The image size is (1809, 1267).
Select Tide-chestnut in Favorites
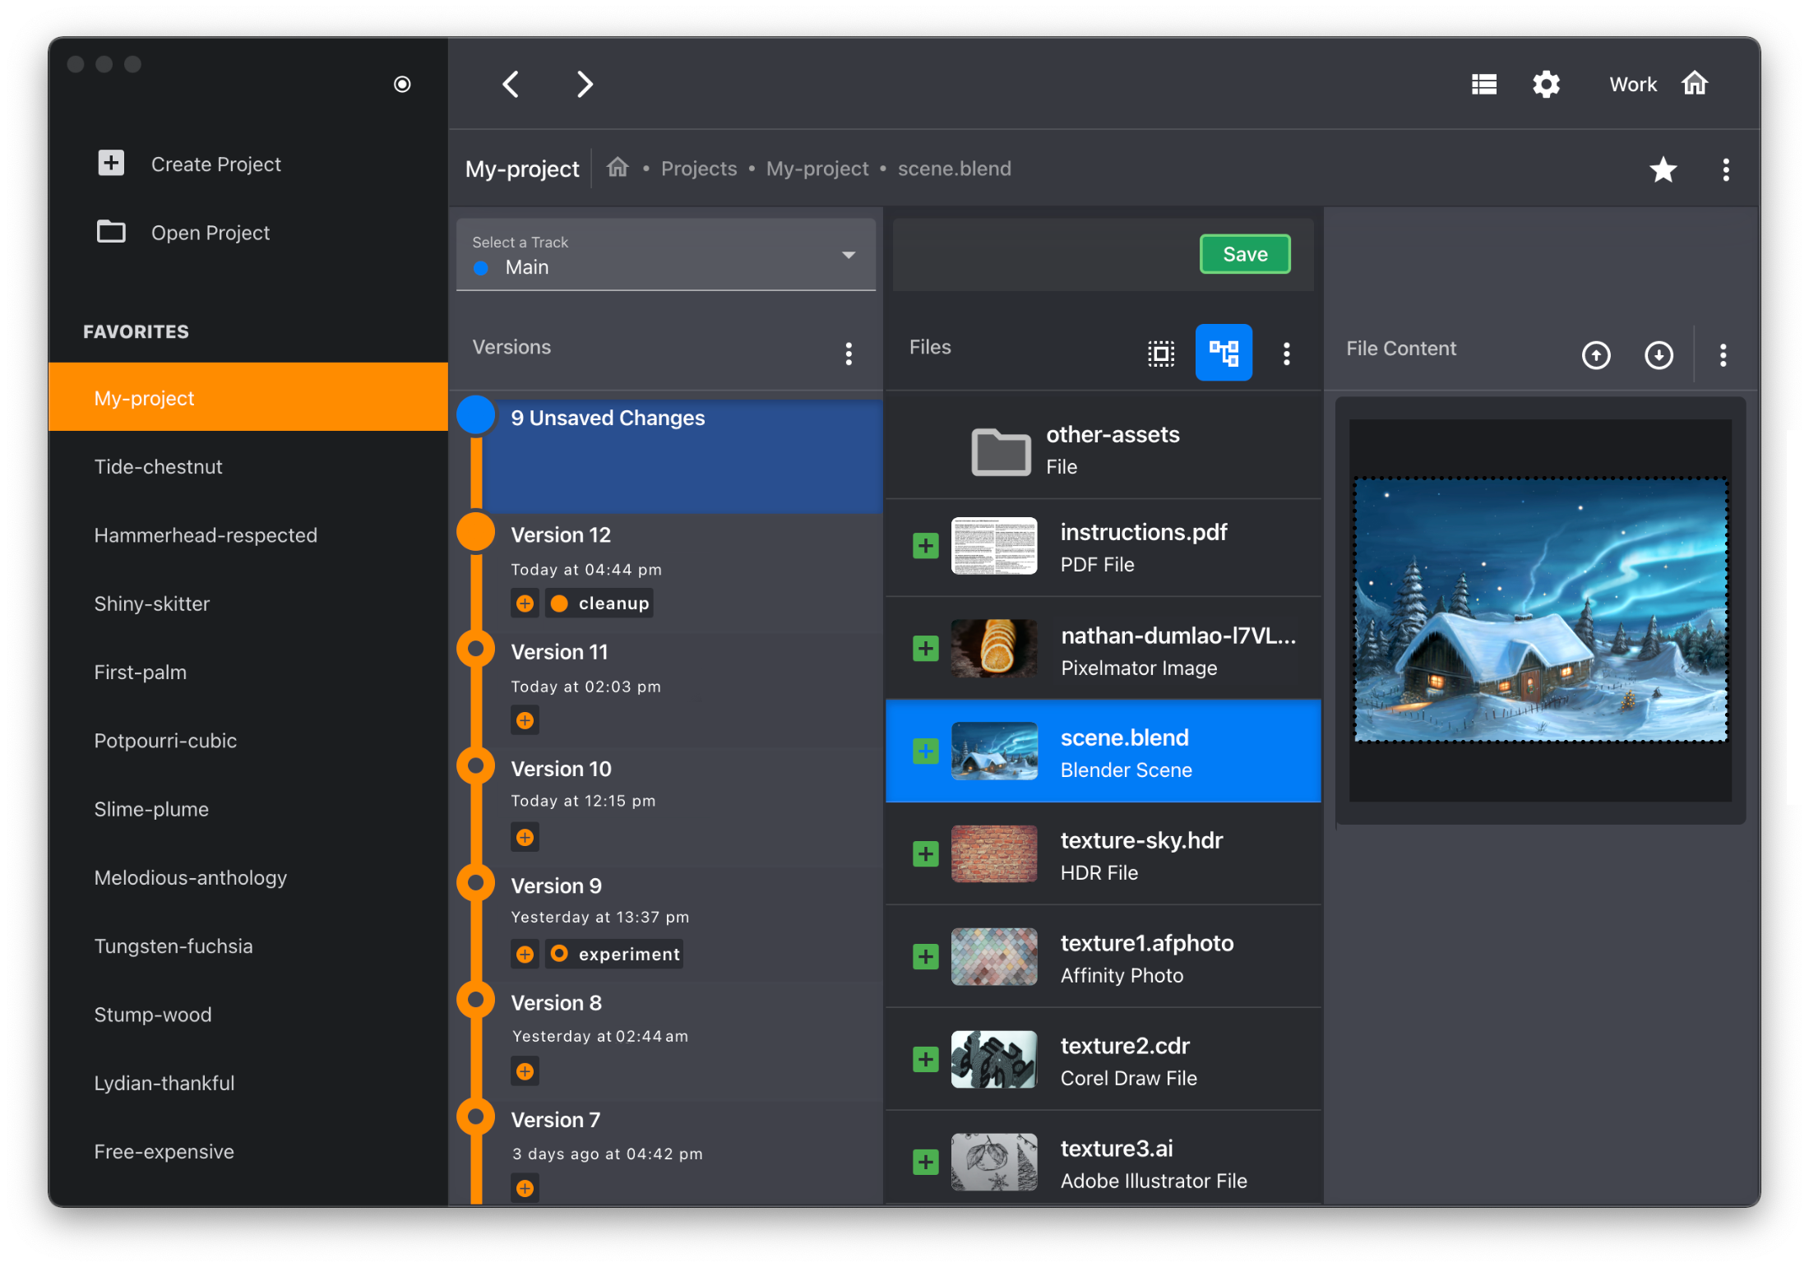pyautogui.click(x=159, y=466)
